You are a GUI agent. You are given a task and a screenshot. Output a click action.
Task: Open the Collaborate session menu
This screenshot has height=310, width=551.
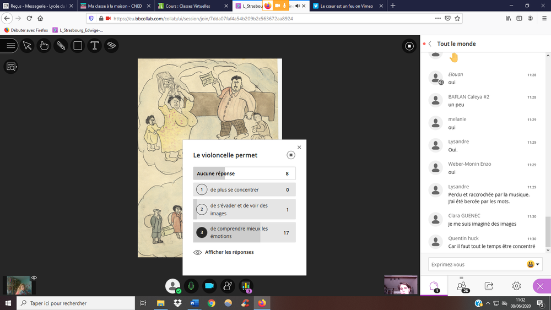click(9, 46)
